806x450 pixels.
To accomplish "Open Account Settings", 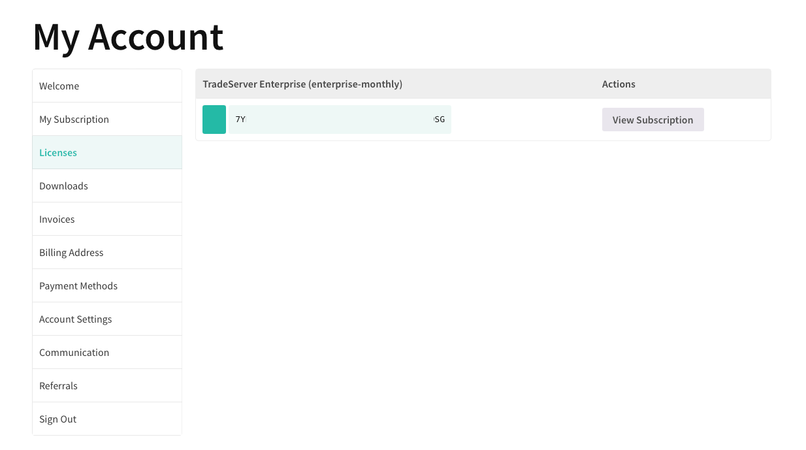I will pos(75,319).
